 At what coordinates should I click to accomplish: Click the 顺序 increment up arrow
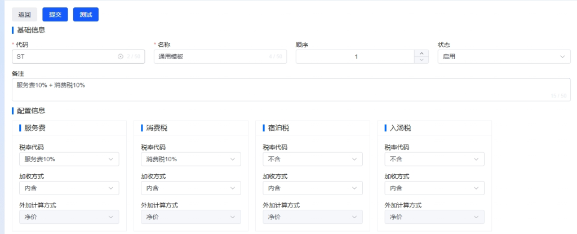[421, 54]
